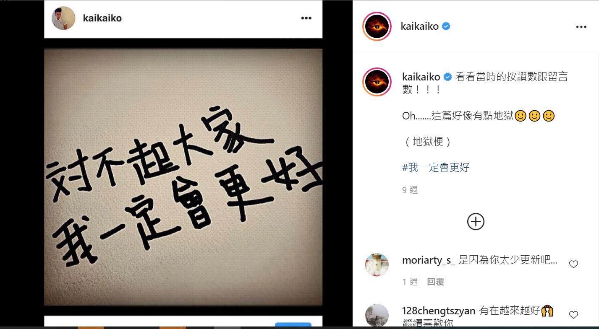The height and width of the screenshot is (329, 599).
Task: Open three-dot menu inside the screenshot image
Action: (x=306, y=18)
